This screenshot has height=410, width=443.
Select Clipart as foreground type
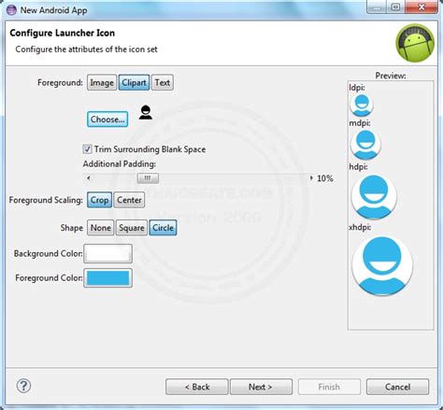134,82
